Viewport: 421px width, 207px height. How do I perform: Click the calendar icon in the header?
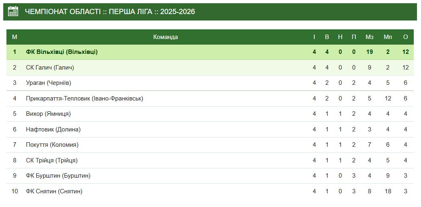click(13, 11)
